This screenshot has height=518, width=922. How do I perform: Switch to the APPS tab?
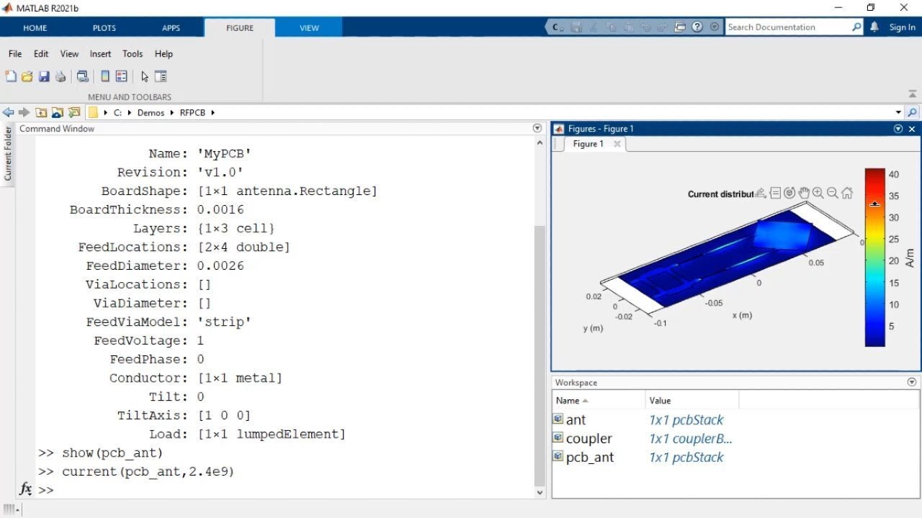coord(171,28)
